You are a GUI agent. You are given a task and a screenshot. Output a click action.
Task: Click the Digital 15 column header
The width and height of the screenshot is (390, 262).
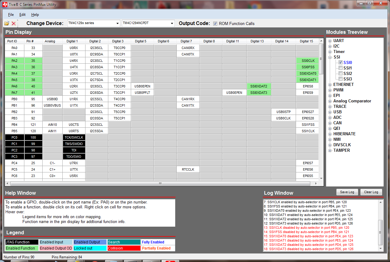pos(306,41)
